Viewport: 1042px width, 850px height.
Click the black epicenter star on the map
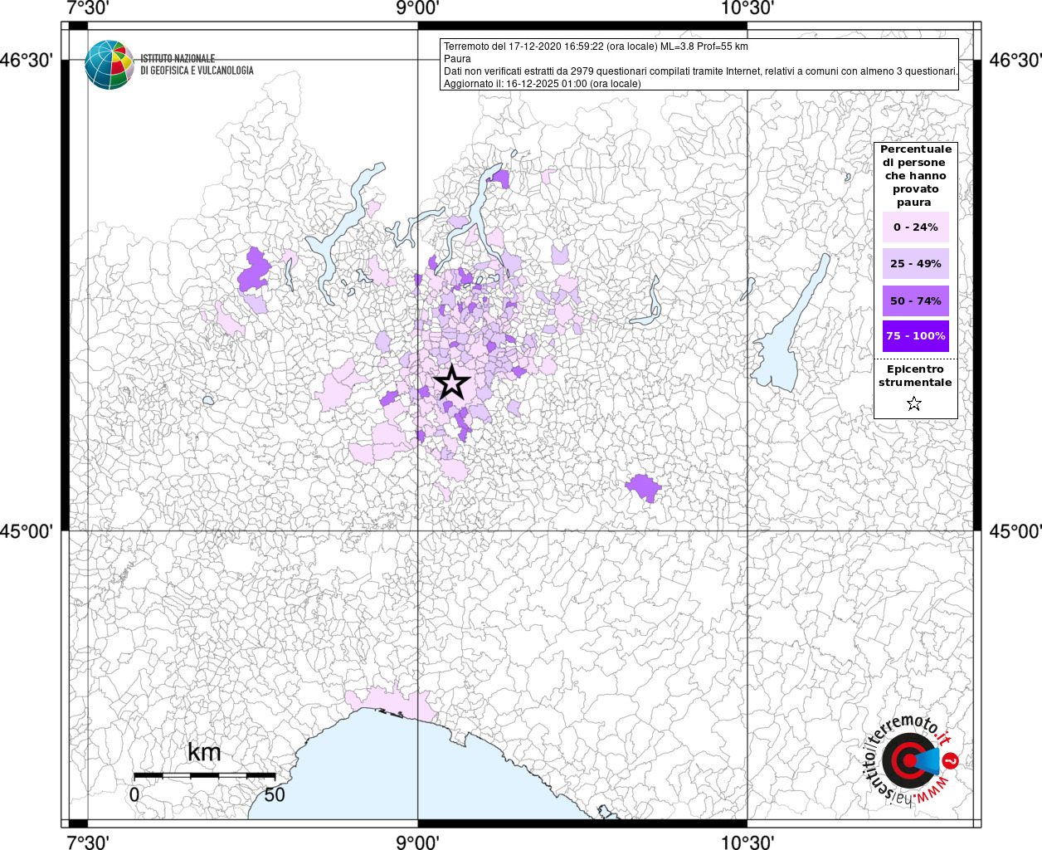click(452, 383)
